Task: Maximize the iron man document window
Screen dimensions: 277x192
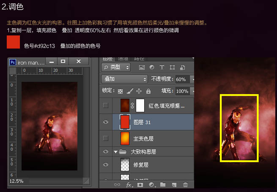Action: click(x=63, y=62)
